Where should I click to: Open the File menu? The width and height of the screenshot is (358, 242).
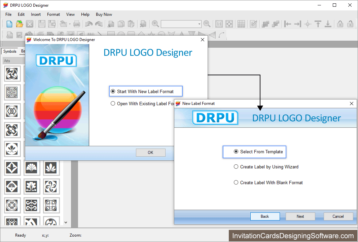pos(8,14)
